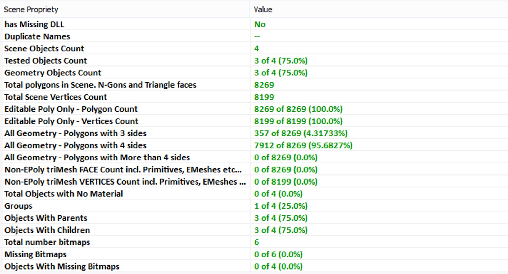Select 'Objects With Missing Bitmaps' row label
Image resolution: width=508 pixels, height=274 pixels.
pyautogui.click(x=62, y=267)
